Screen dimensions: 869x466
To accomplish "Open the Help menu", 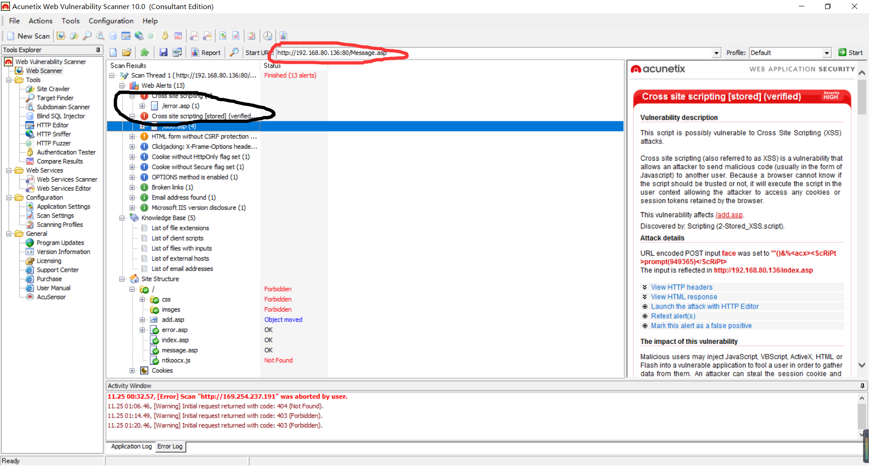I will pos(150,21).
